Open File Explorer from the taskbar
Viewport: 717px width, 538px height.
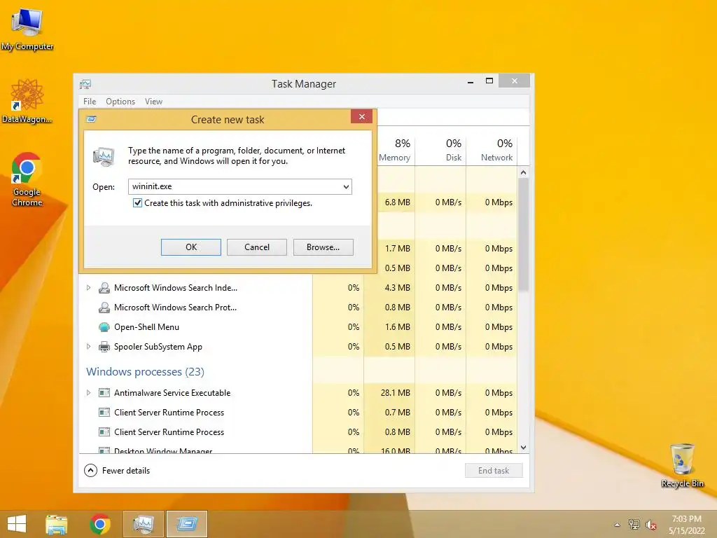56,524
